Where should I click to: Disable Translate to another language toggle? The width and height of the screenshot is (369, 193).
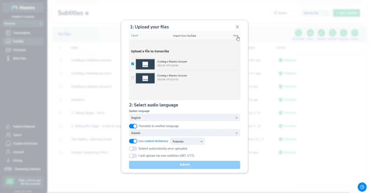tap(133, 126)
